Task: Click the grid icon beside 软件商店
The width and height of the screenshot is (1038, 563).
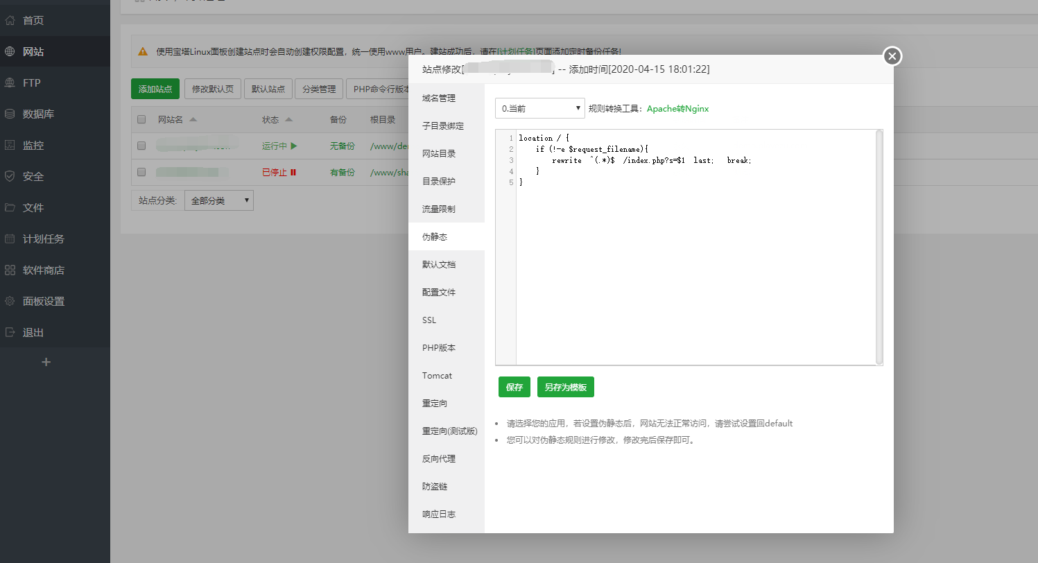Action: pos(10,270)
